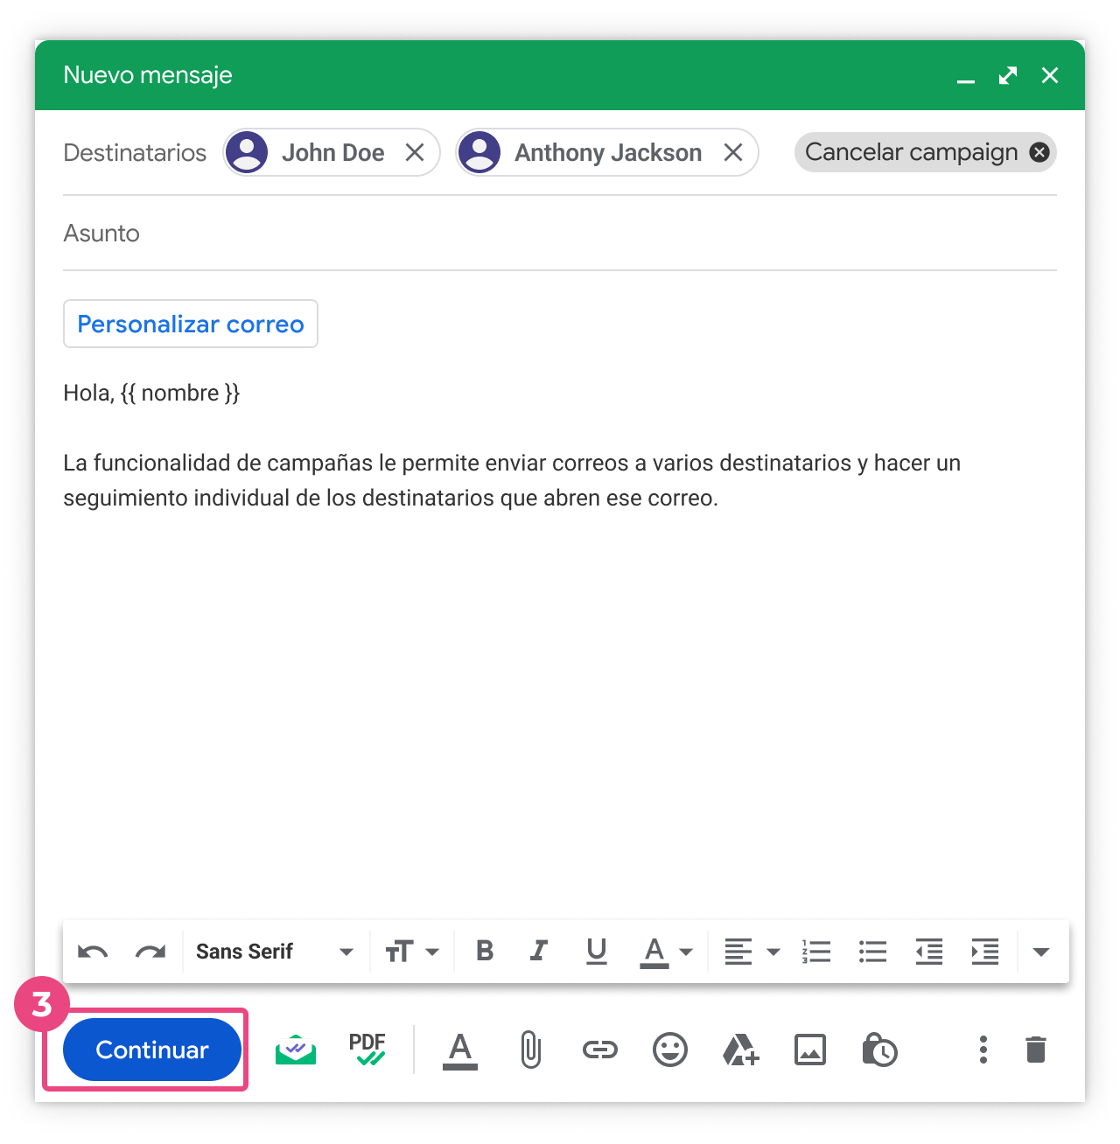Toggle bold formatting
This screenshot has width=1120, height=1144.
click(485, 951)
